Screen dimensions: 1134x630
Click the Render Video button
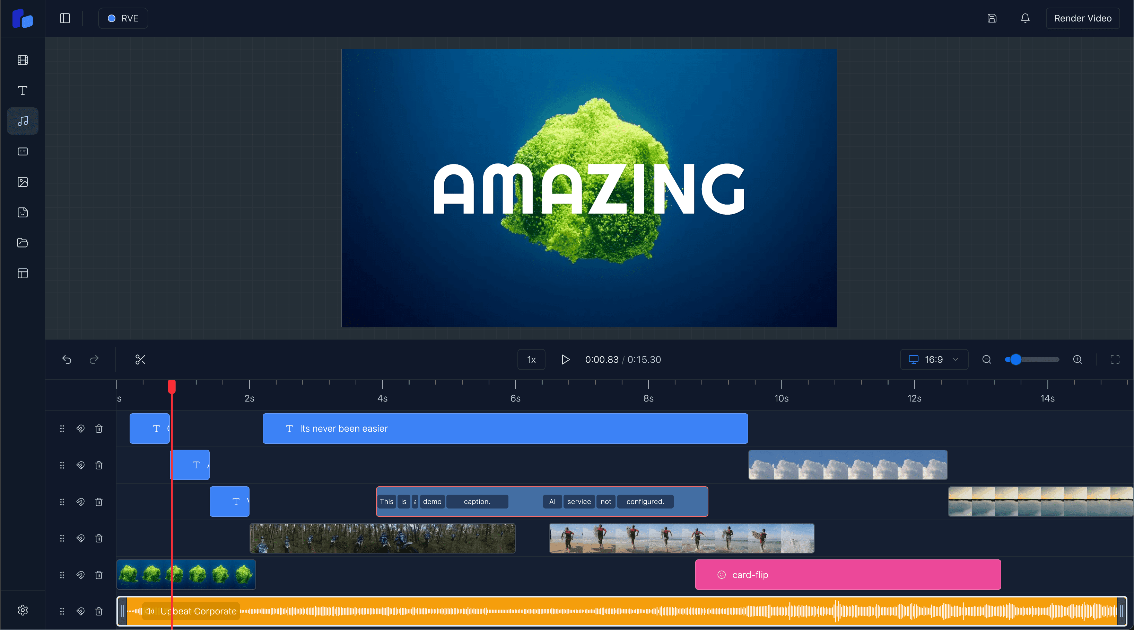[1083, 18]
